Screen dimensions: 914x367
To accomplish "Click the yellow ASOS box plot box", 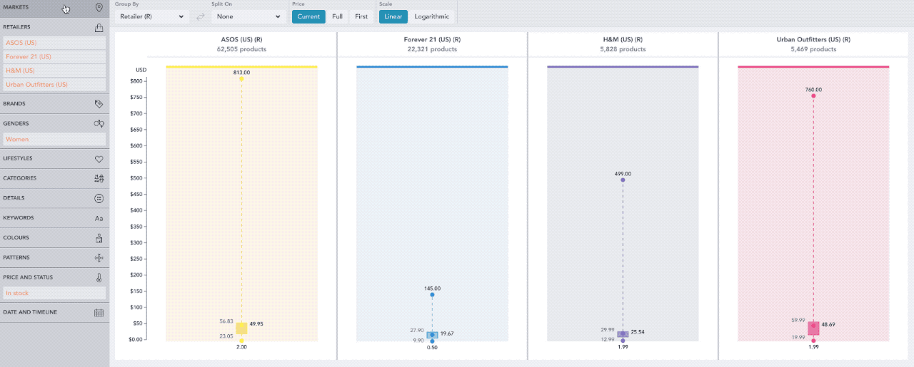I will click(241, 328).
